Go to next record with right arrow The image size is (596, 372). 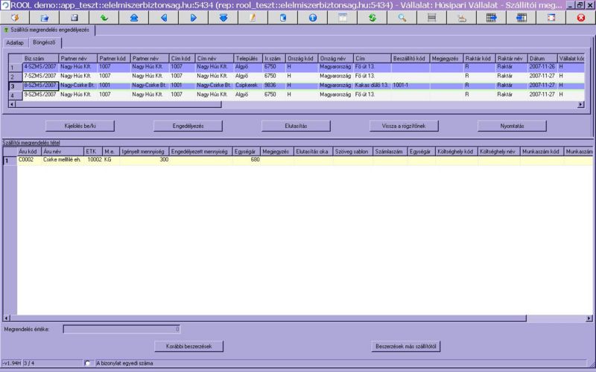tap(193, 17)
